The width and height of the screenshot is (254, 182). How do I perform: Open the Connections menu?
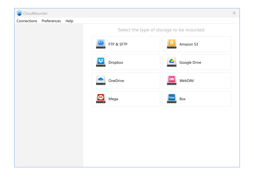(x=27, y=21)
